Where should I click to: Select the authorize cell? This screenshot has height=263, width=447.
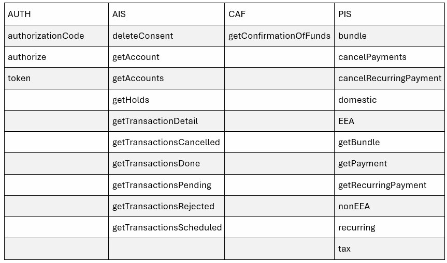click(56, 57)
